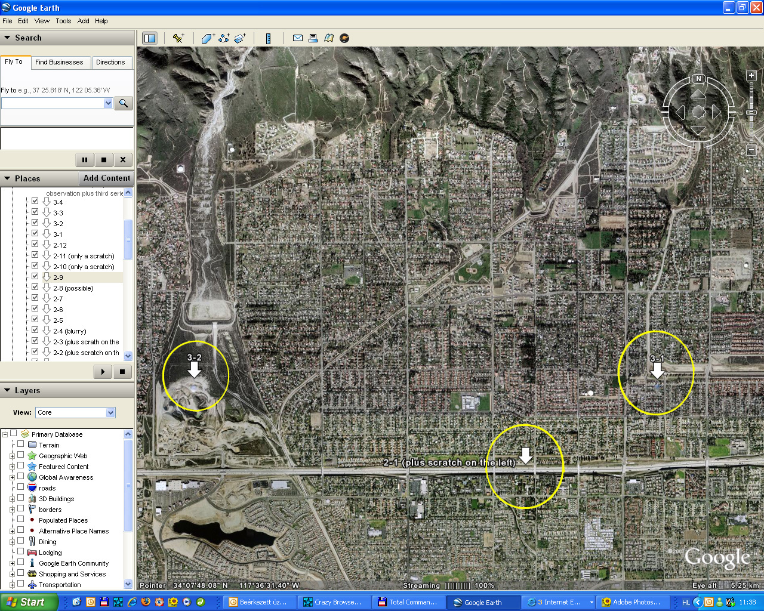The width and height of the screenshot is (764, 611).
Task: Expand the Featured Content node
Action: (12, 467)
